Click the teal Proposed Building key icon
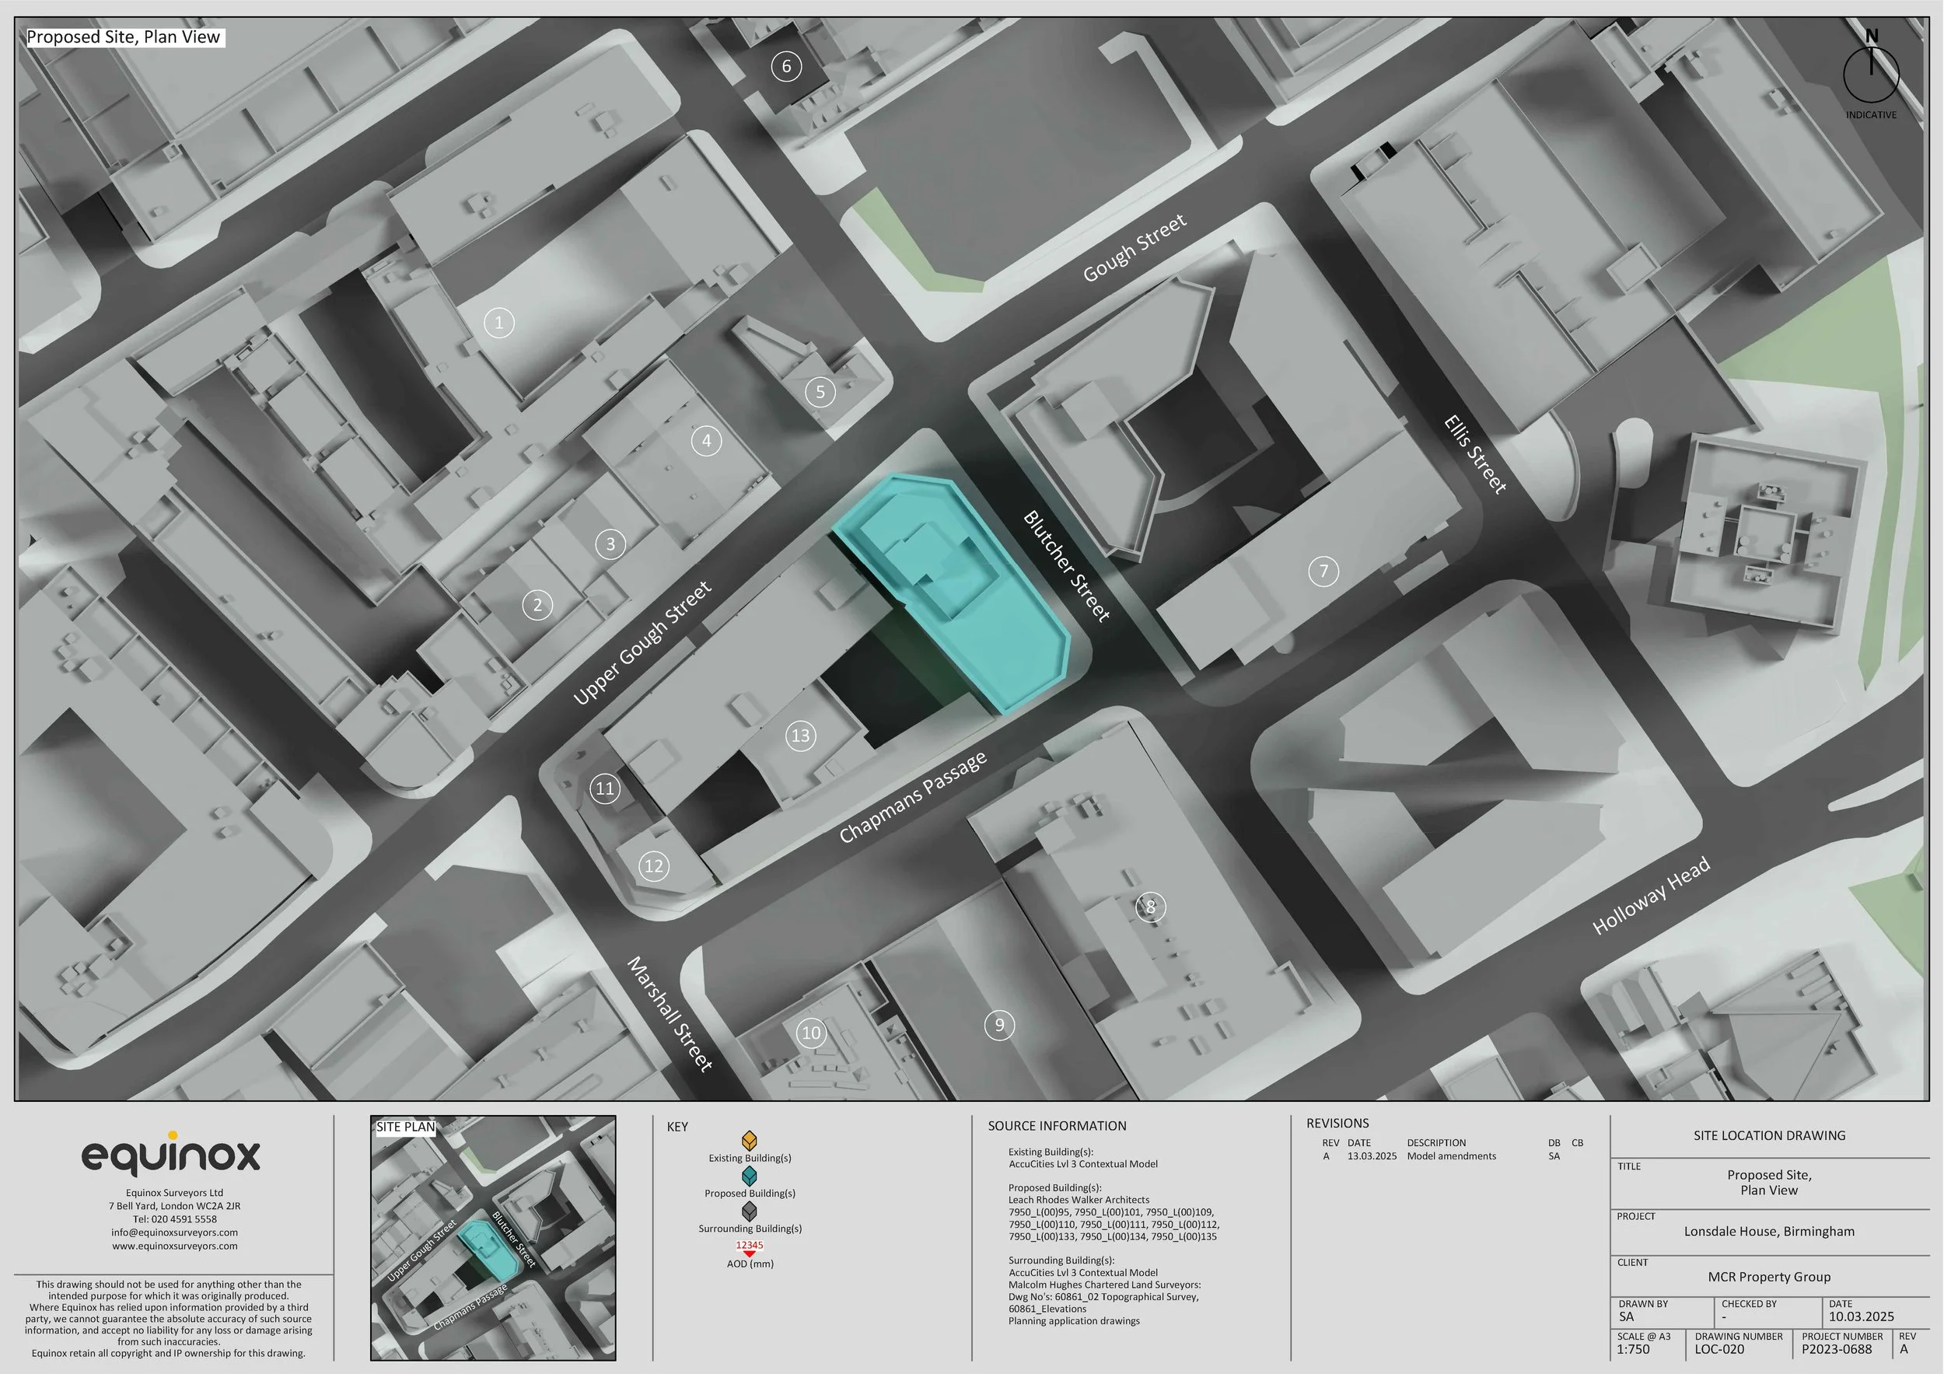The image size is (1944, 1374). coord(750,1176)
